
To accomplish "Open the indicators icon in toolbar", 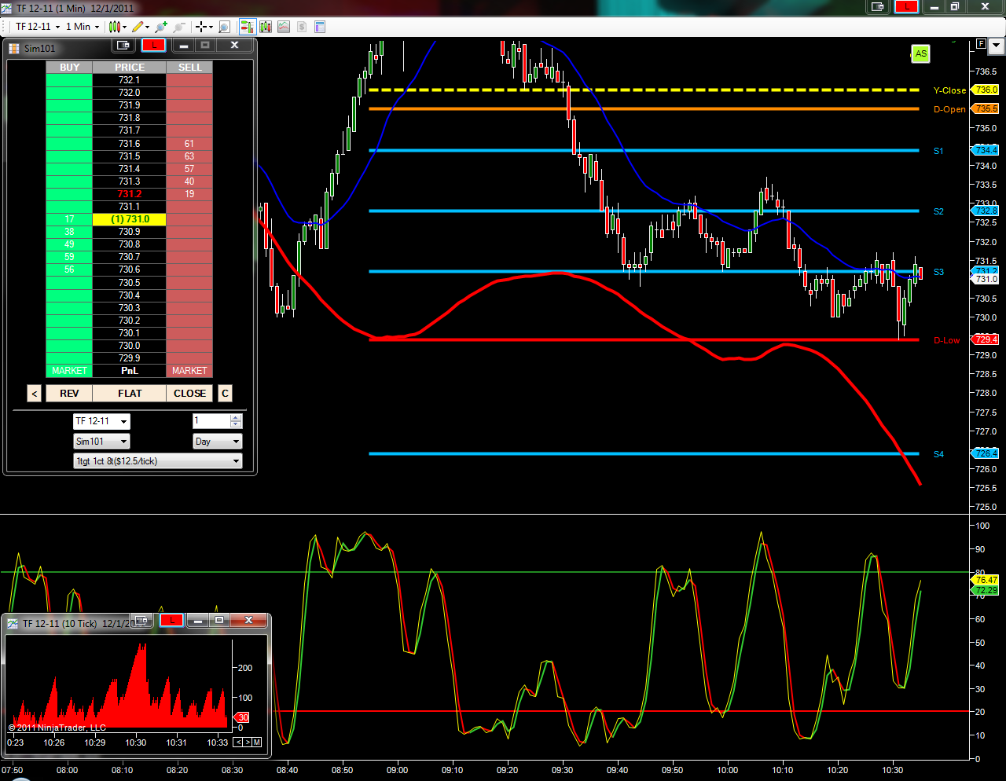I will 266,27.
